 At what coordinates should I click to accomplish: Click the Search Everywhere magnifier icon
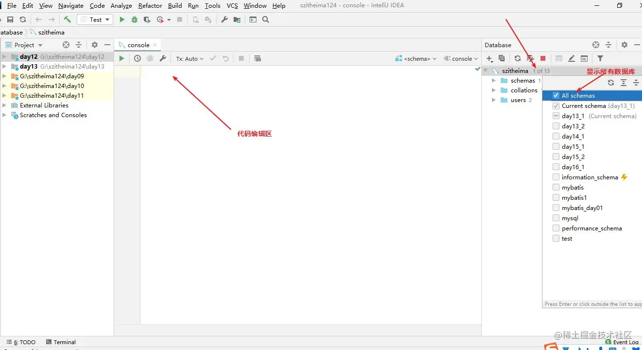point(266,19)
